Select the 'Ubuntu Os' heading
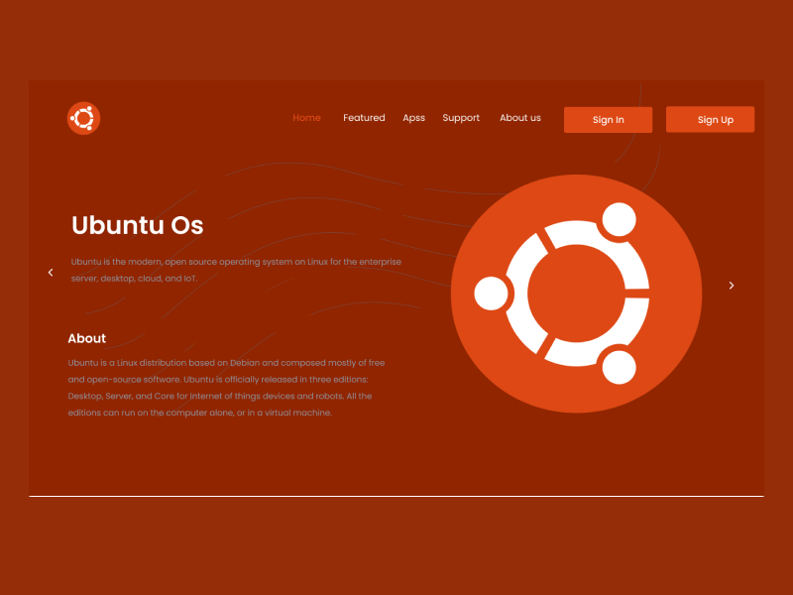Screen dimensions: 793x595 tap(138, 225)
